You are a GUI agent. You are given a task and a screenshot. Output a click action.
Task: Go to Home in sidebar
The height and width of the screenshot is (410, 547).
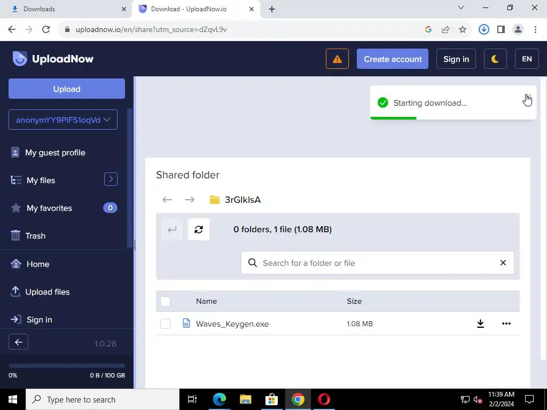(x=38, y=264)
